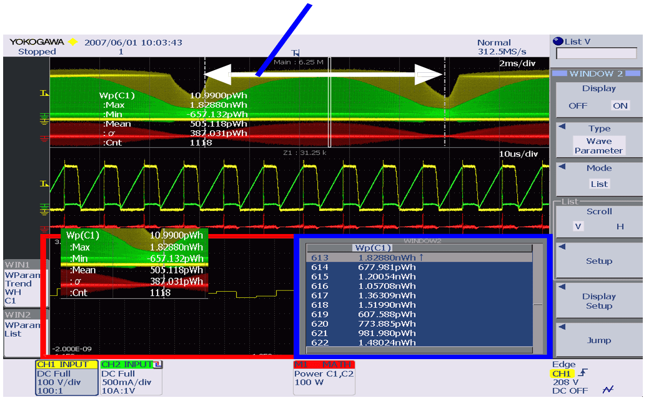Click the red math ground marker in main window

tap(44, 138)
